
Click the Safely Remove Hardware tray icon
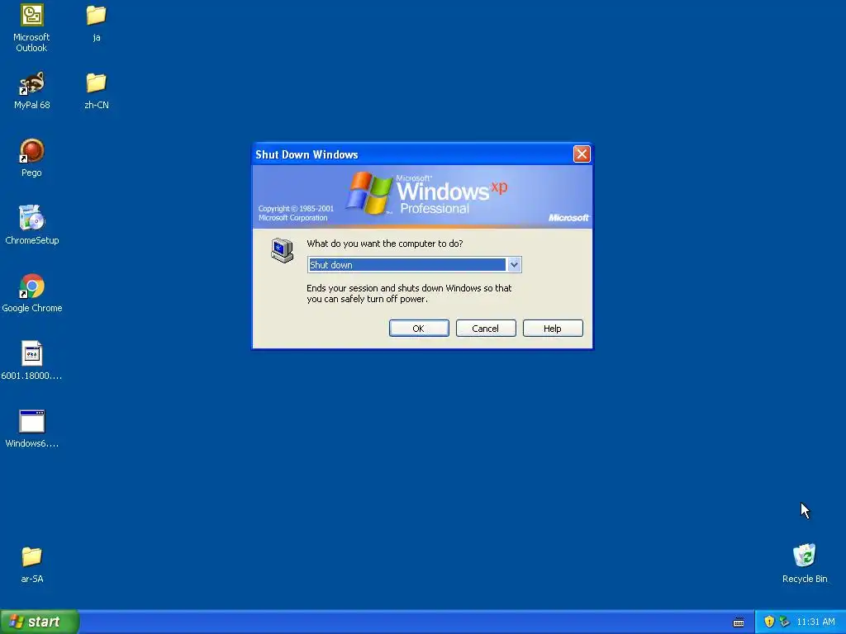click(785, 622)
